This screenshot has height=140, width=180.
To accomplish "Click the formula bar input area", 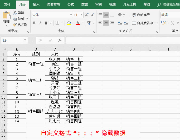I will pos(123,40).
